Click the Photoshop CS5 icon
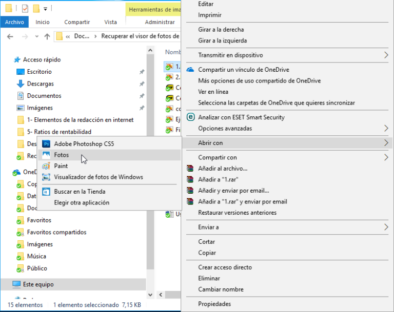Image resolution: width=394 pixels, height=312 pixels. pyautogui.click(x=46, y=144)
